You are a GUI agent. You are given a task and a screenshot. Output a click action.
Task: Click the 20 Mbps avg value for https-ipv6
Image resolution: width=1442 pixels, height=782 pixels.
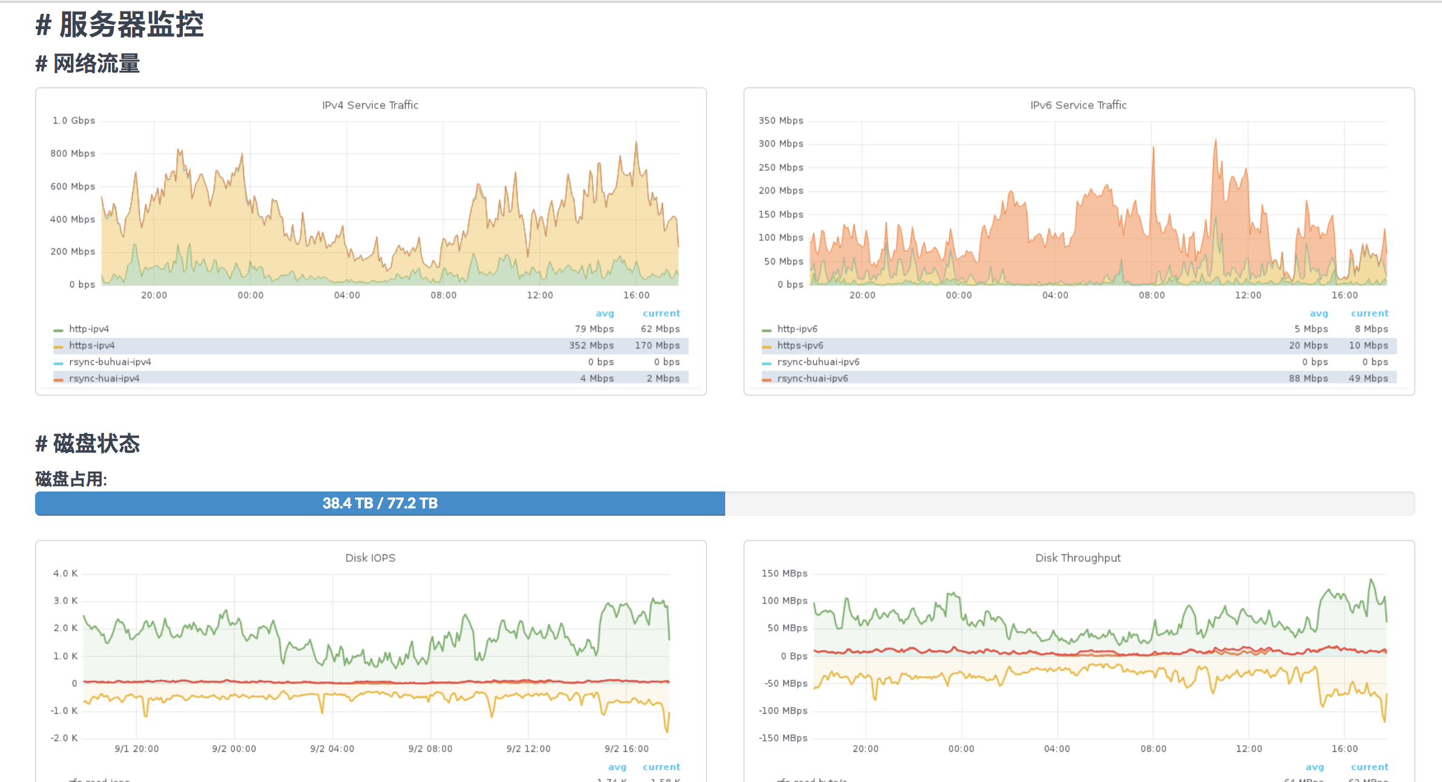point(1308,345)
